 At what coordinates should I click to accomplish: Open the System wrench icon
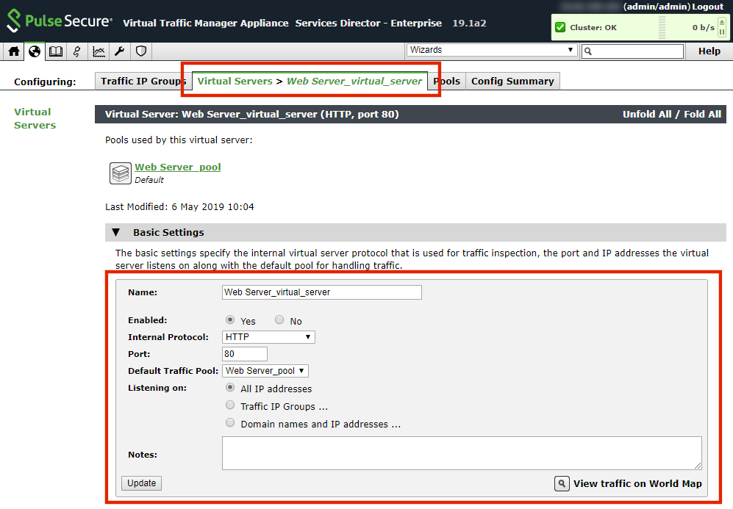120,51
